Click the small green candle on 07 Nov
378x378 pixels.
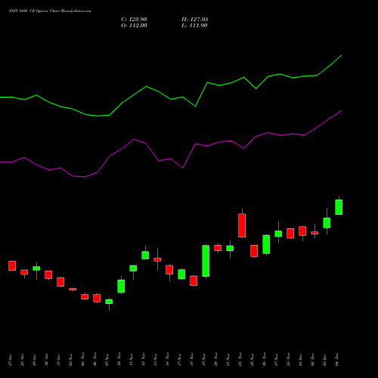pos(109,302)
